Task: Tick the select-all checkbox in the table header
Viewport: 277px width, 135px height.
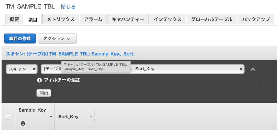Action: tap(8, 117)
